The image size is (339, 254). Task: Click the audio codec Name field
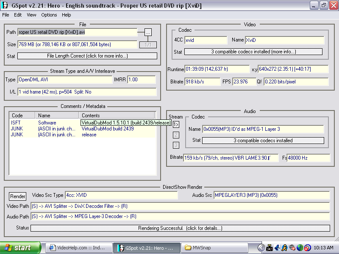[263, 129]
